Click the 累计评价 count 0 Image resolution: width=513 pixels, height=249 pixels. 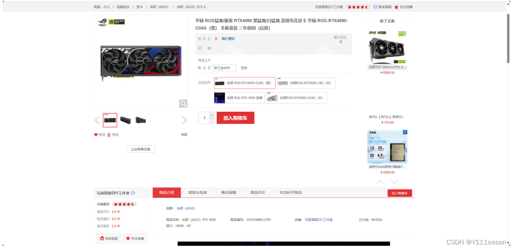341,42
